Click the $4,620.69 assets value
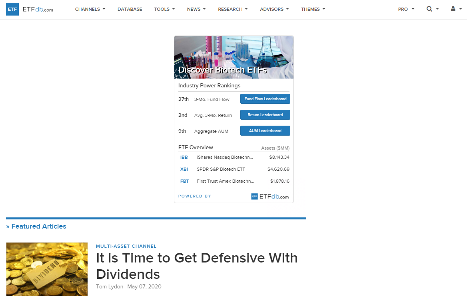 tap(278, 169)
